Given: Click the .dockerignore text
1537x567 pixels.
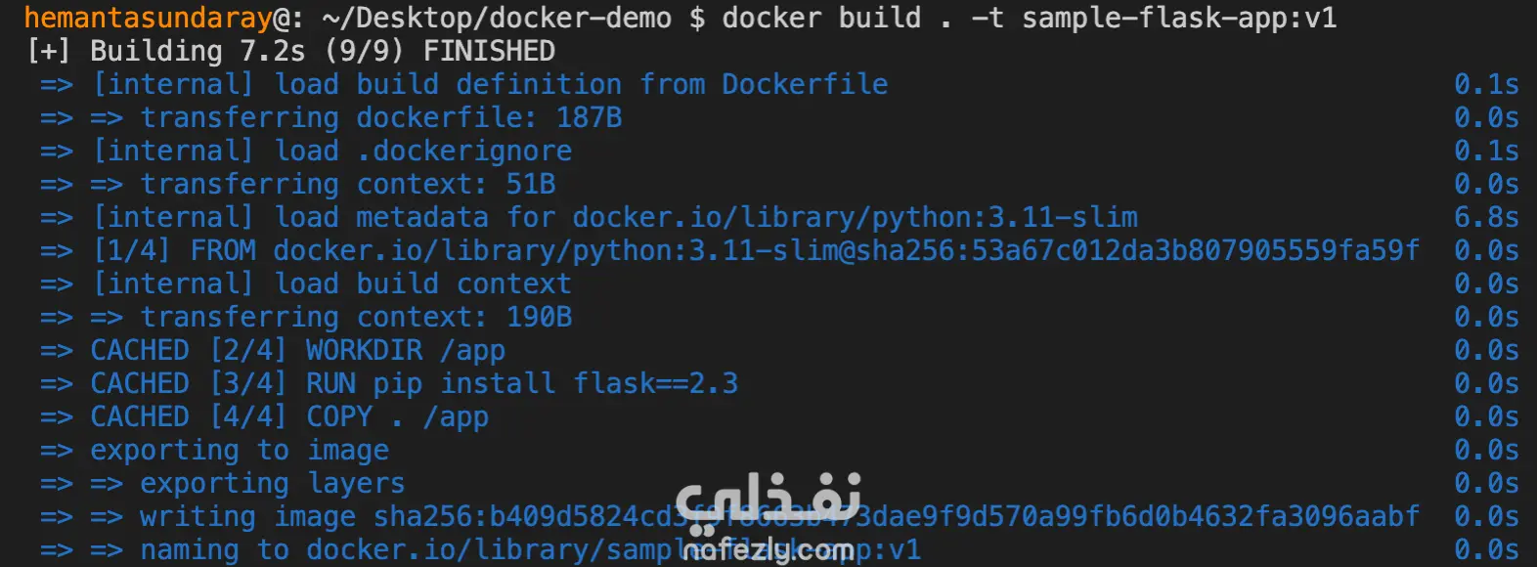Looking at the screenshot, I should (x=464, y=151).
